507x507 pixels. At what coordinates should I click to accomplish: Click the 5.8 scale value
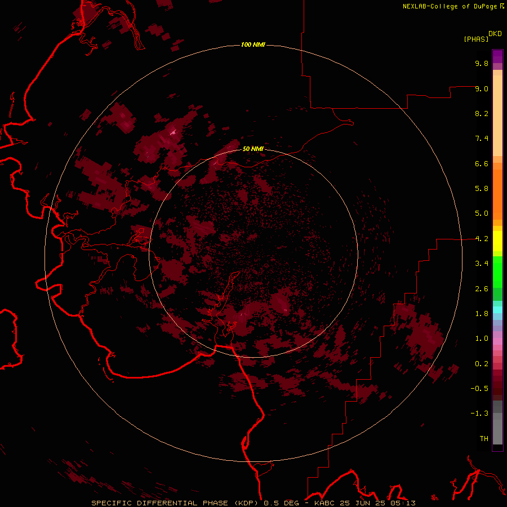(x=482, y=189)
